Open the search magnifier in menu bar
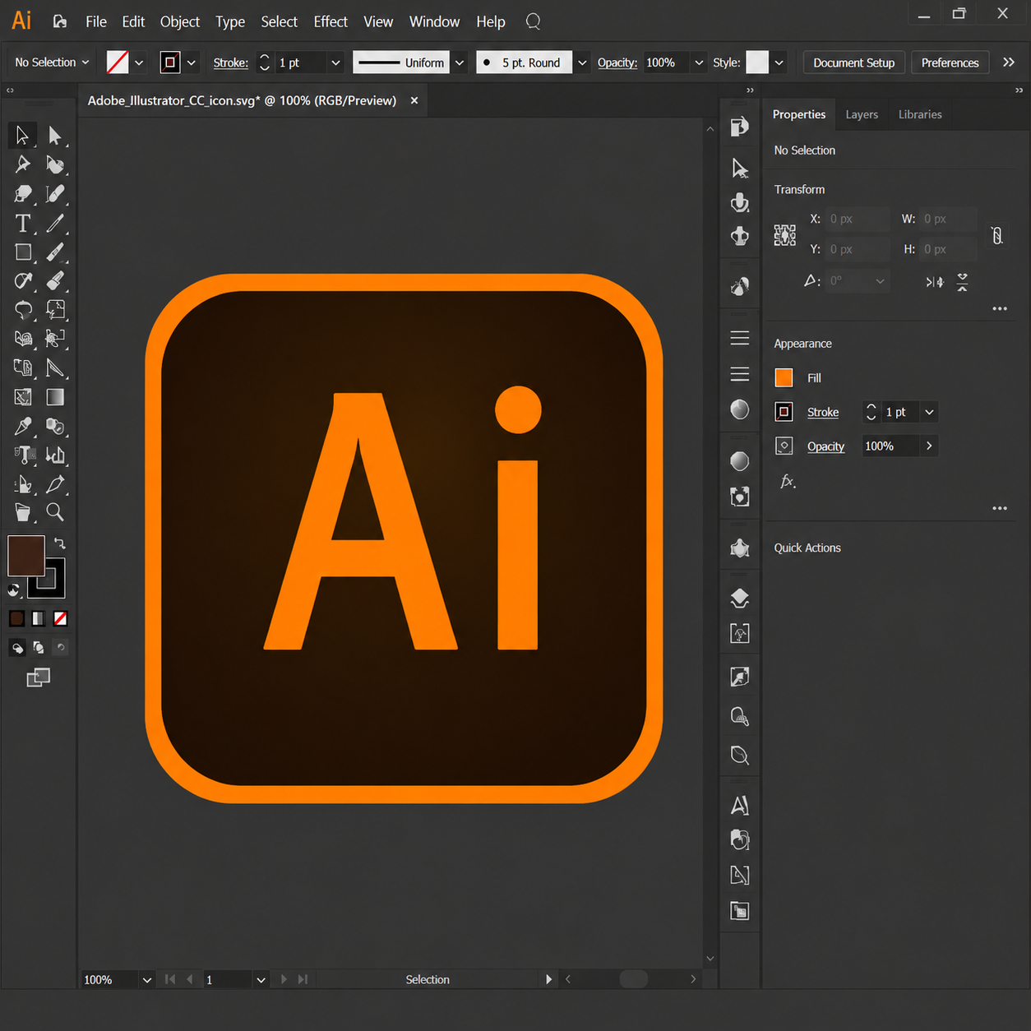Screen dimensions: 1031x1031 coord(533,21)
